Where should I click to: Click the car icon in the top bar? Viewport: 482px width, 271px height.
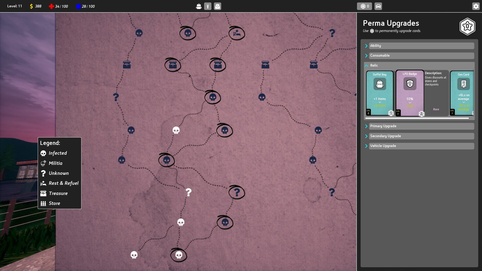pyautogui.click(x=378, y=6)
